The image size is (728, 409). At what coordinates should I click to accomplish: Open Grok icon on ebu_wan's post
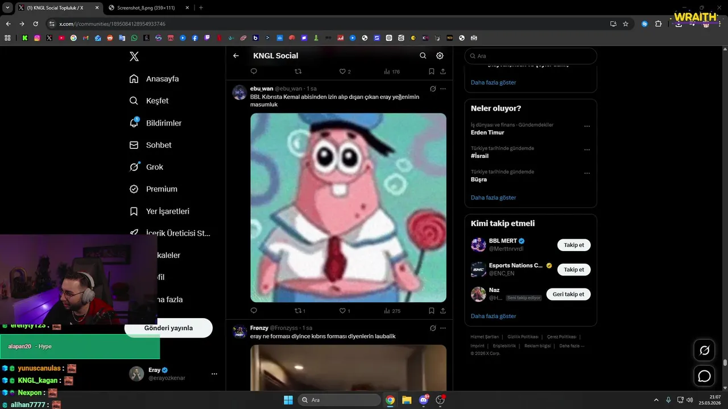pos(433,89)
